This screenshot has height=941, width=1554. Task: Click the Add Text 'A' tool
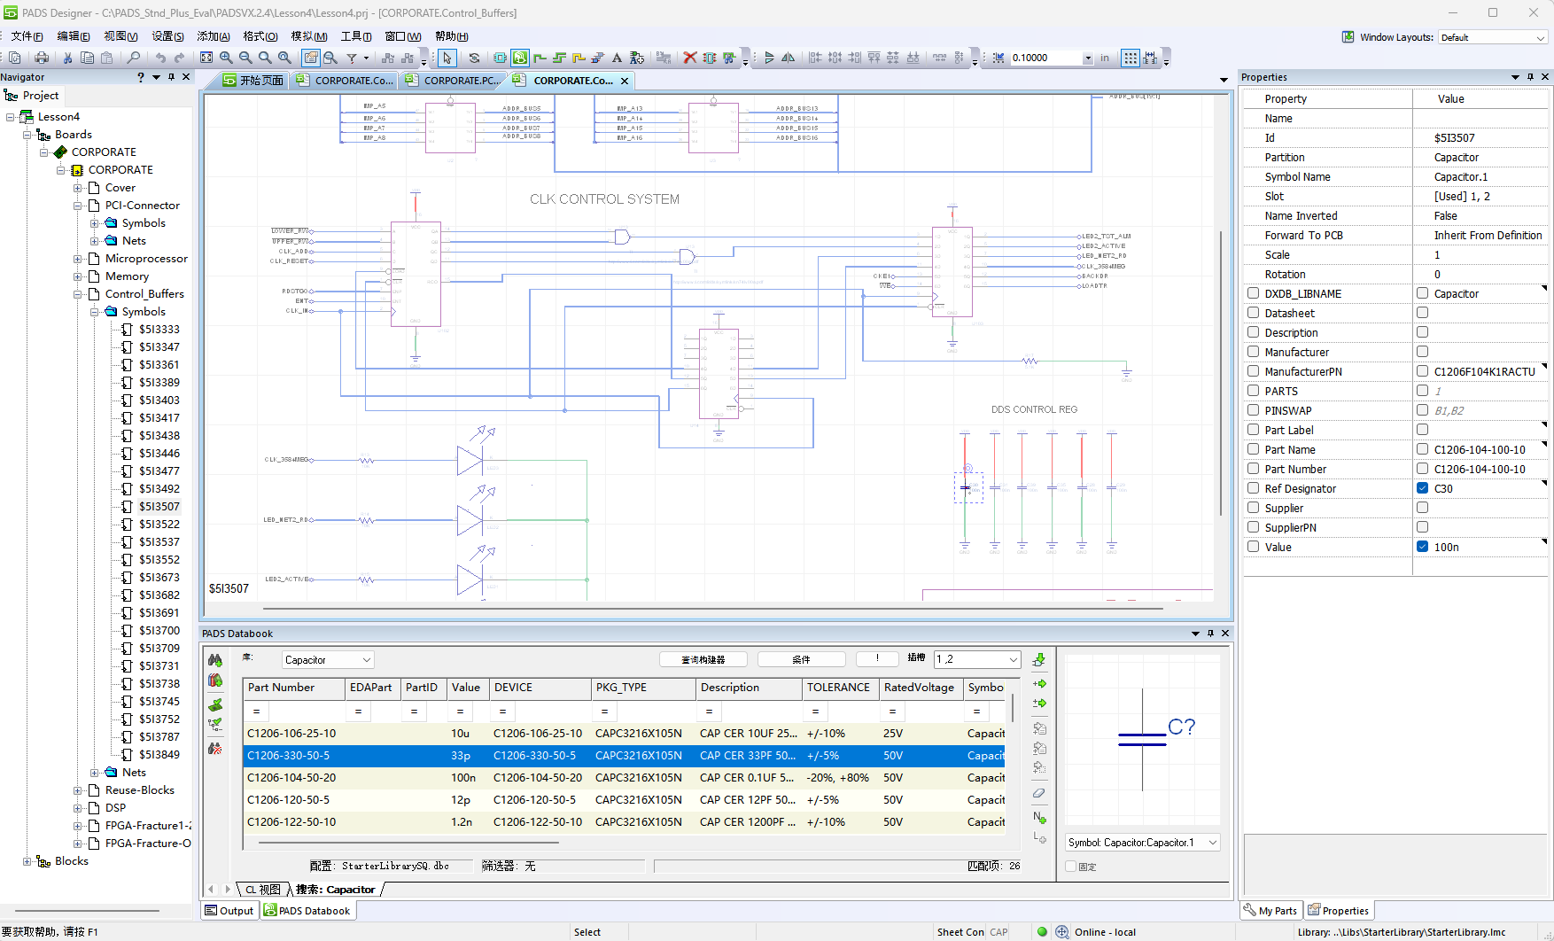[617, 58]
